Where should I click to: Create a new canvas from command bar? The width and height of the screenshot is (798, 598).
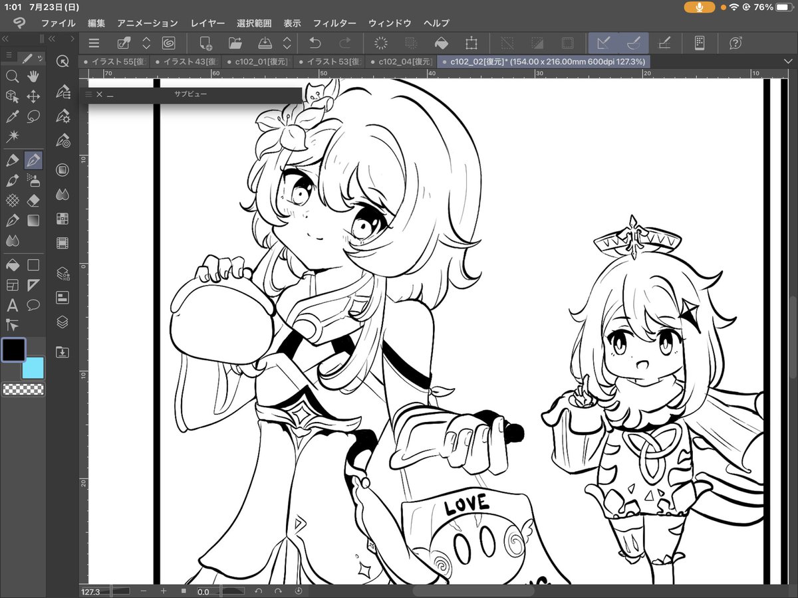(205, 43)
